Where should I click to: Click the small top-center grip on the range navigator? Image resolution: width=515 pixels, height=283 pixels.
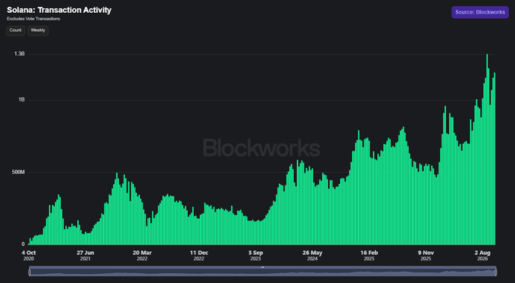coord(263,267)
